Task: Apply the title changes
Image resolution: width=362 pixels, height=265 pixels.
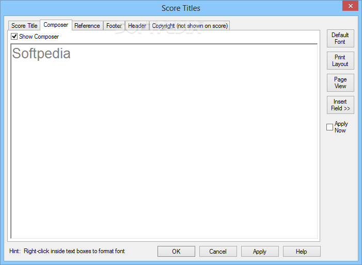Action: point(260,251)
